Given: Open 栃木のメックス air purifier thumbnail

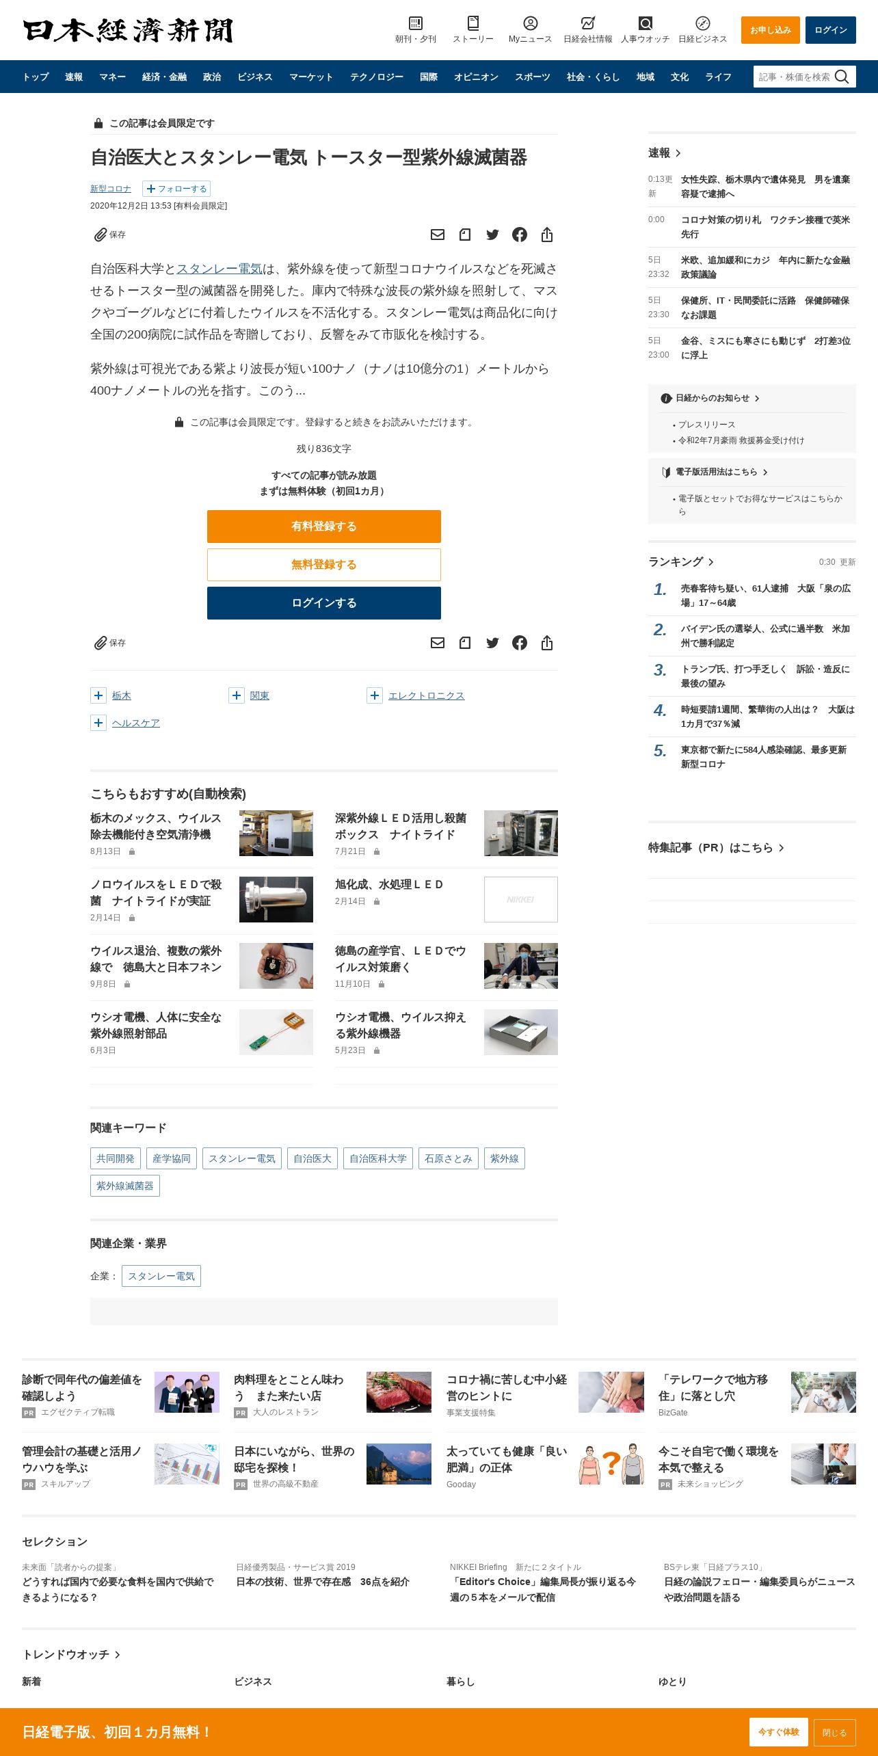Looking at the screenshot, I should (276, 833).
